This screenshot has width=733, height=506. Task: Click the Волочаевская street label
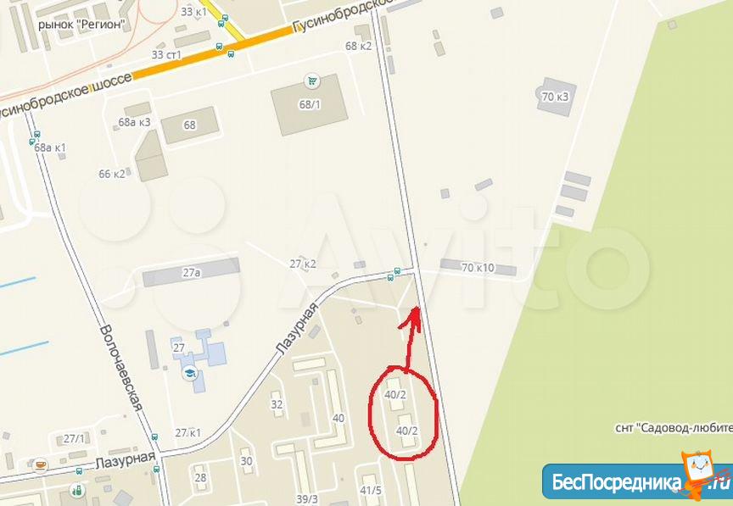click(121, 369)
